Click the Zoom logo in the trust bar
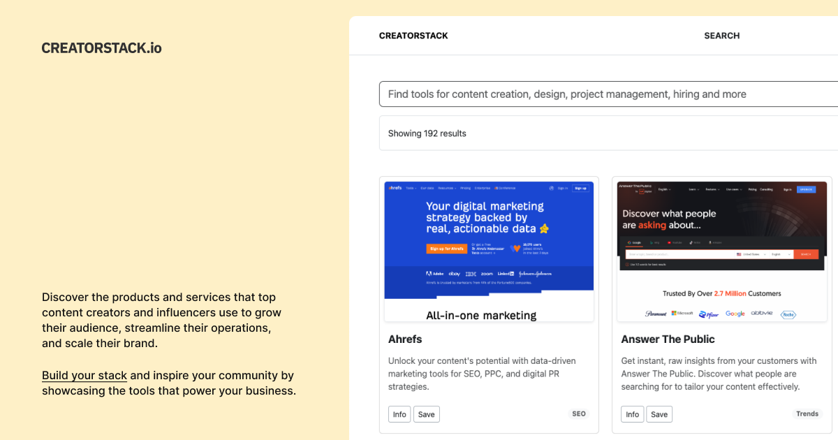 pyautogui.click(x=487, y=273)
